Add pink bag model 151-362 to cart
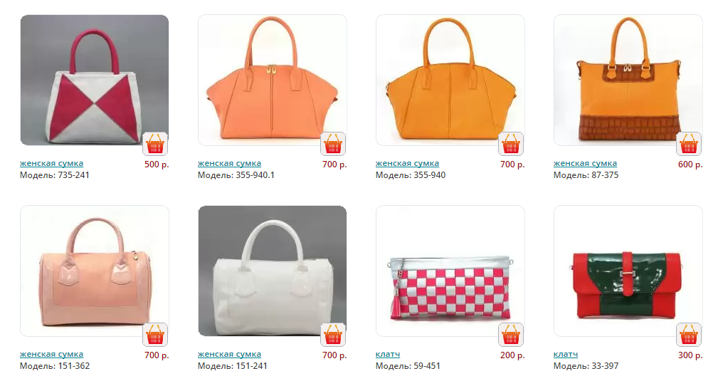Image resolution: width=718 pixels, height=381 pixels. tap(155, 335)
